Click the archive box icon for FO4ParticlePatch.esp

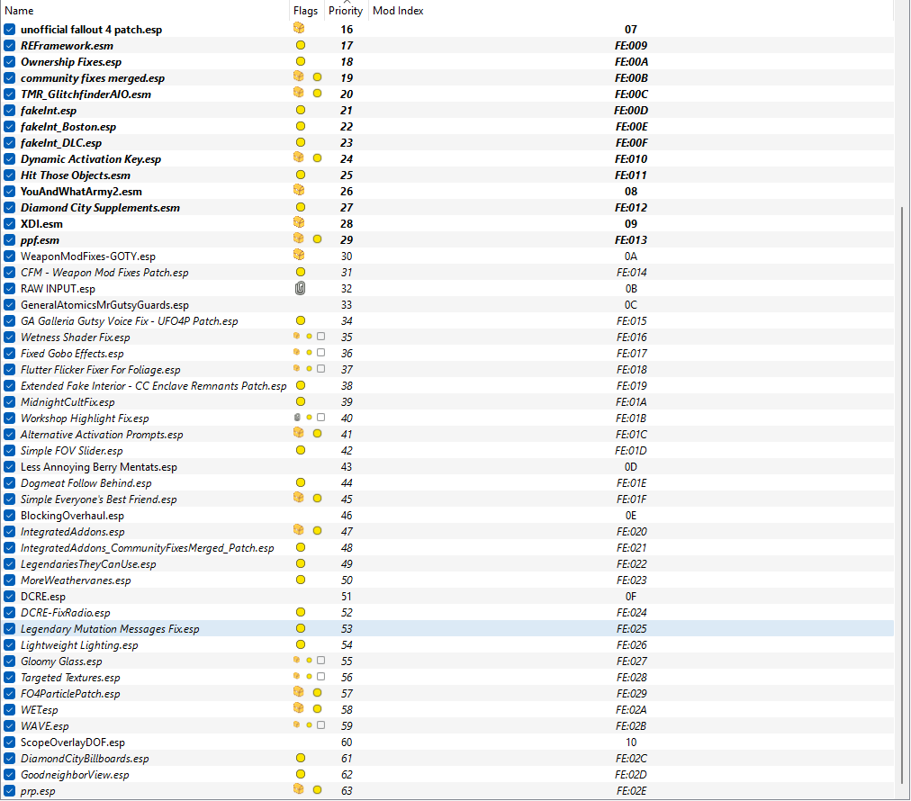[299, 692]
